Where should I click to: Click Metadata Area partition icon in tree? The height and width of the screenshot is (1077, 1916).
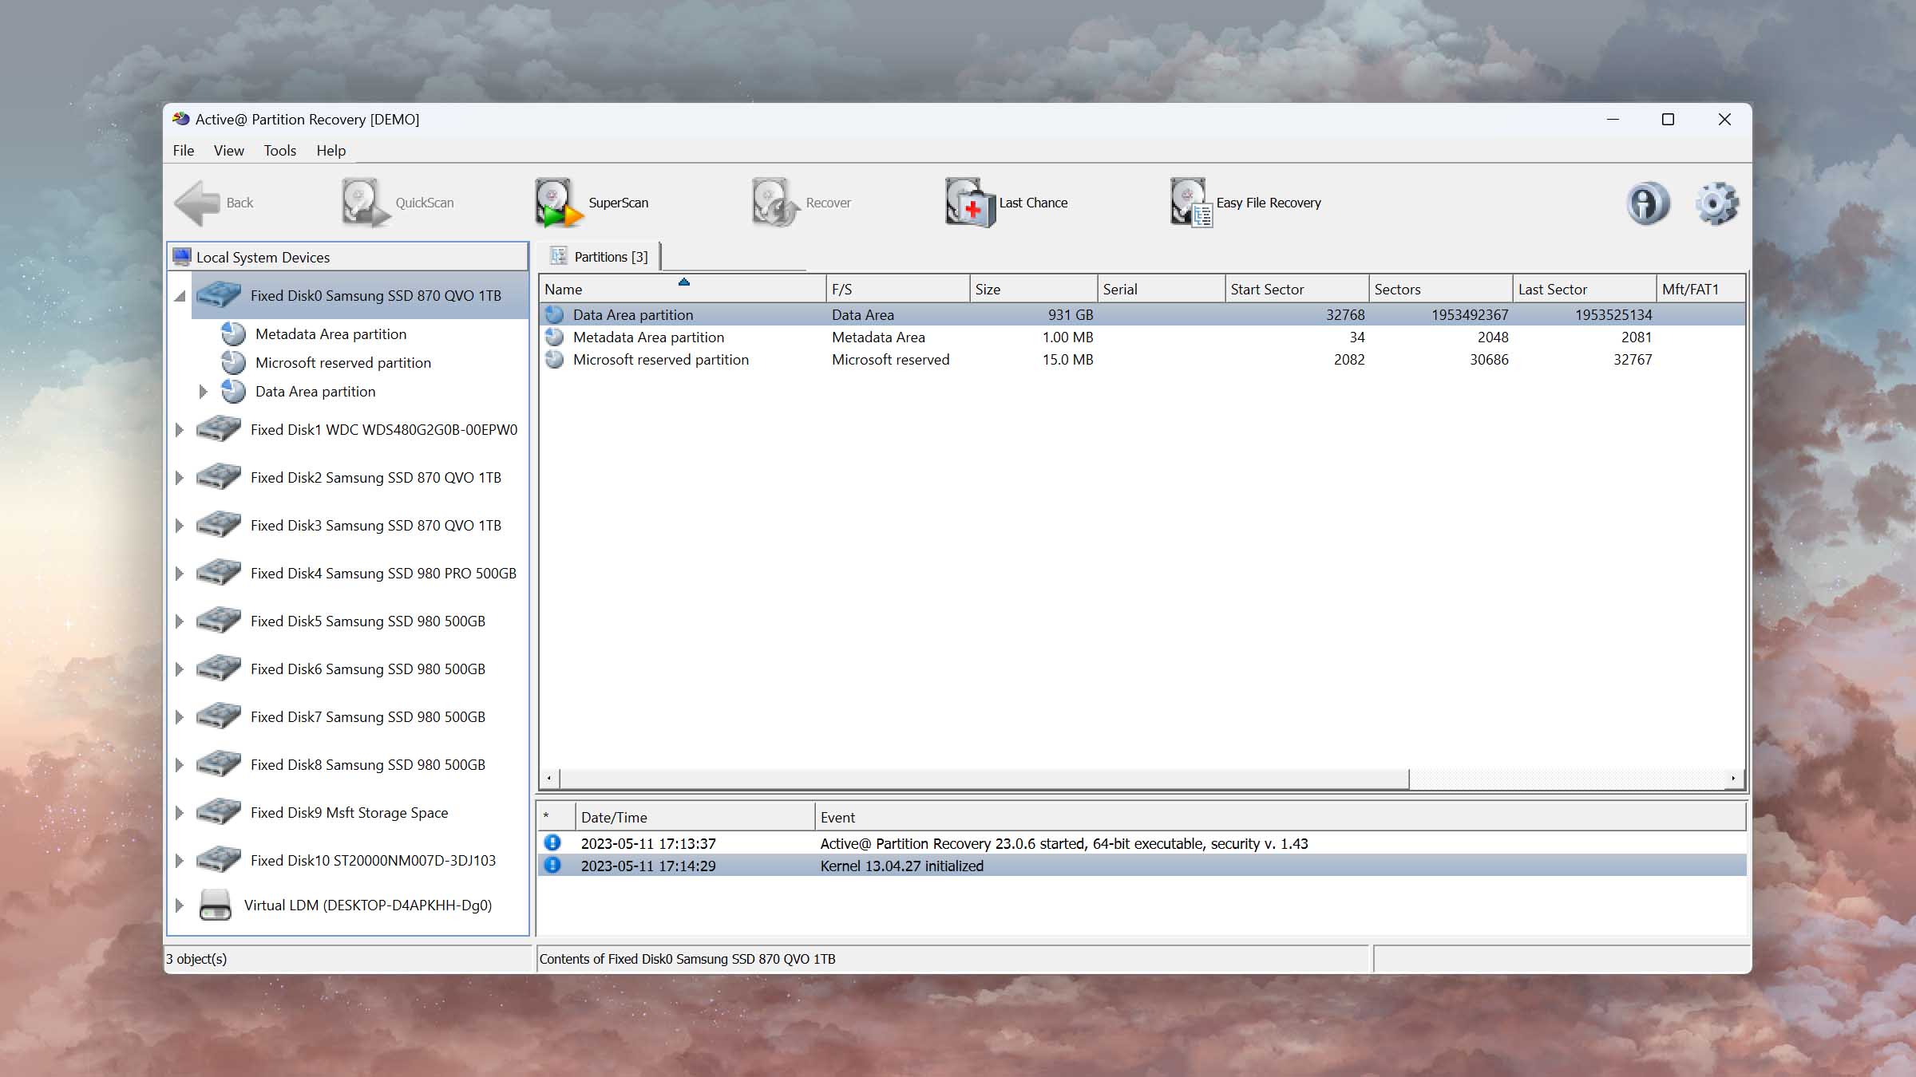click(233, 333)
